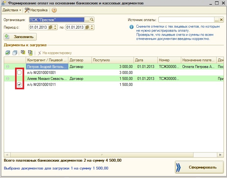Check the box for account №2010001001
This screenshot has width=227, height=178.
(19, 73)
